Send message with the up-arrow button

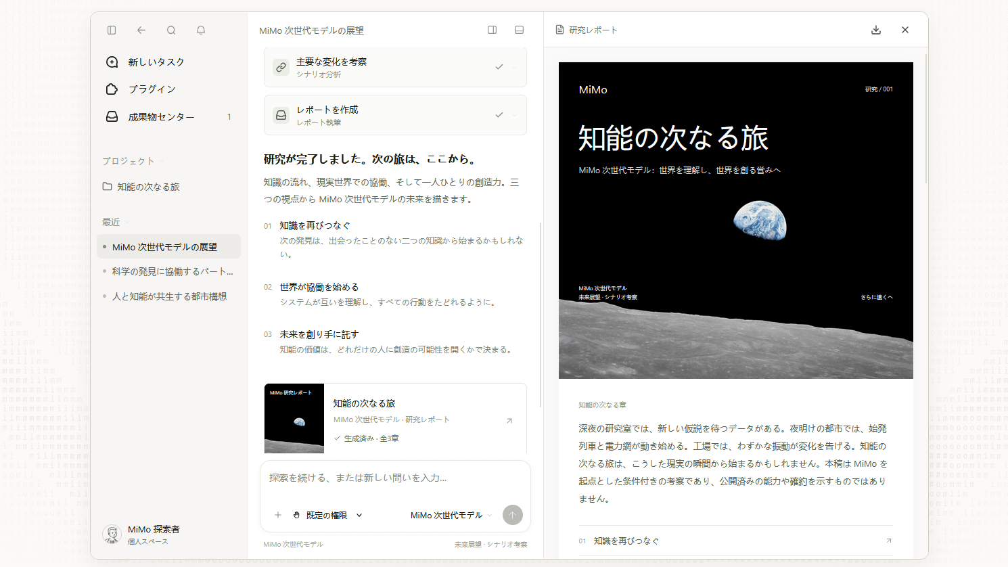coord(513,515)
